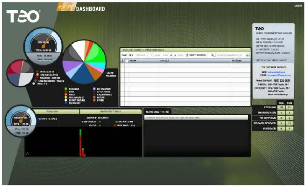The width and height of the screenshot is (305, 186).
Task: Click the Delete Checked button
Action: coord(196,55)
